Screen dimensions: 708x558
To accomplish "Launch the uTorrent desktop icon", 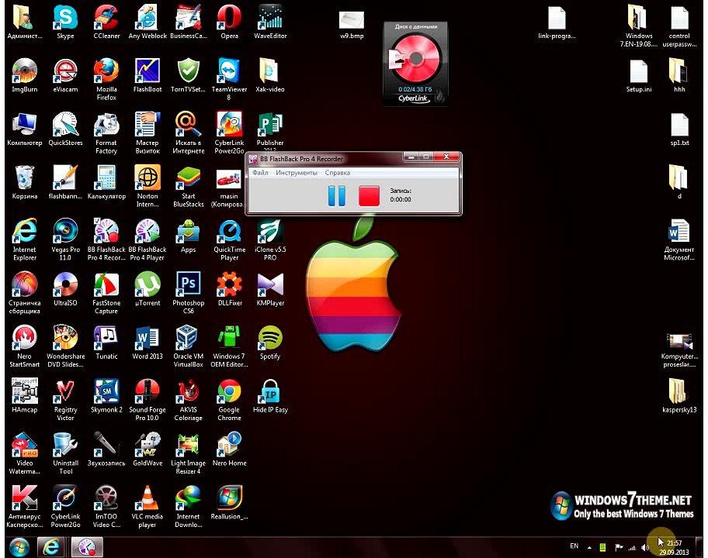I will [147, 289].
